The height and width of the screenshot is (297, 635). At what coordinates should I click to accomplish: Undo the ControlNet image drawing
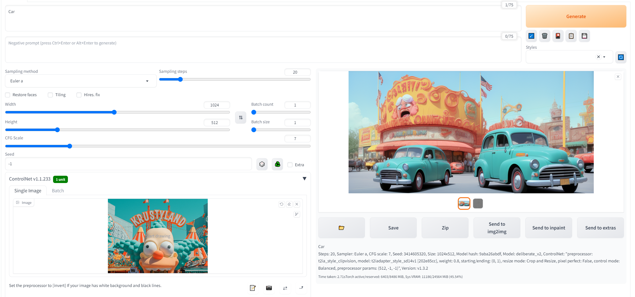pyautogui.click(x=282, y=204)
